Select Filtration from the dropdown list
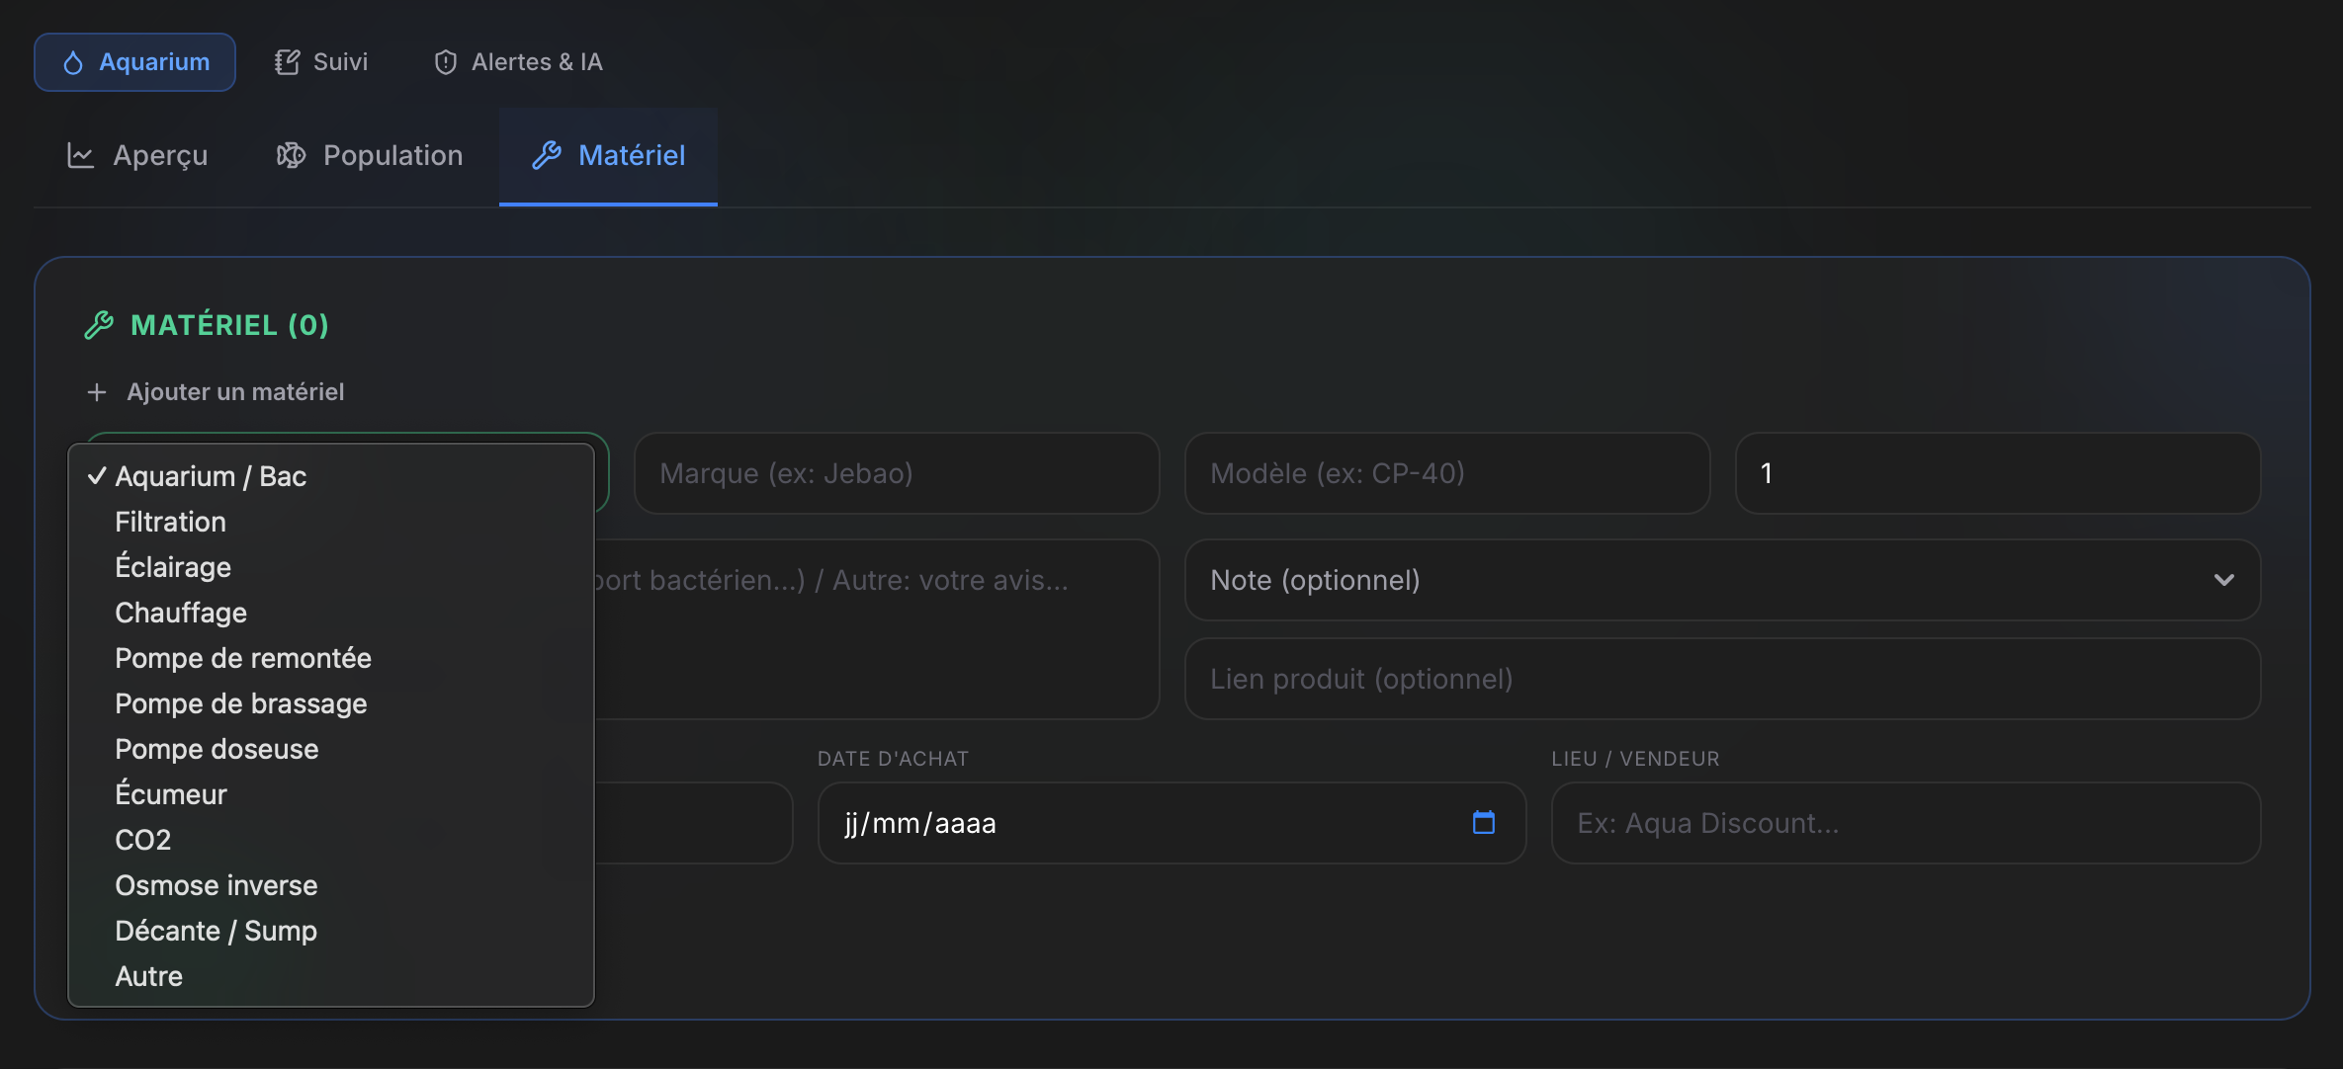2343x1069 pixels. point(170,522)
